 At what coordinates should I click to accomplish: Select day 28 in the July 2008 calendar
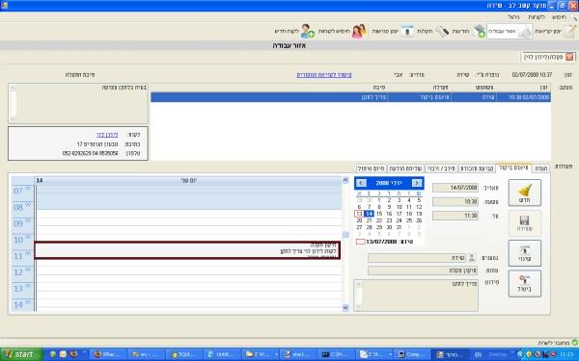click(x=369, y=227)
